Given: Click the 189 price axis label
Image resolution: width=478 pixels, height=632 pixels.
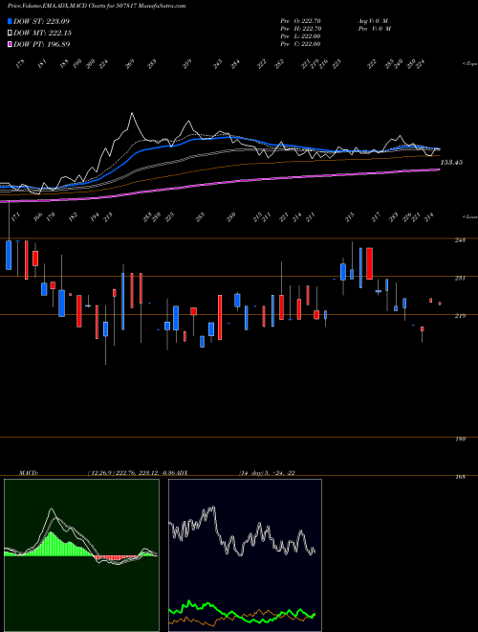Looking at the screenshot, I should (x=461, y=439).
